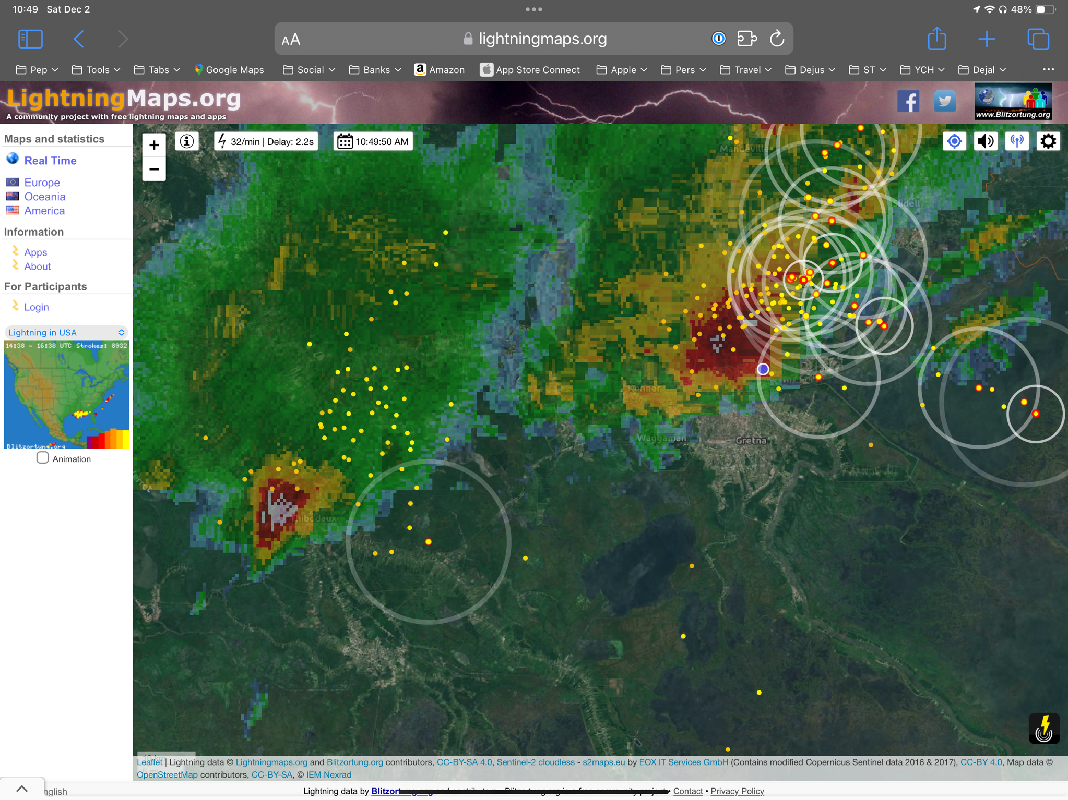The image size is (1068, 800).
Task: Open the Privacy Policy link
Action: coord(737,791)
